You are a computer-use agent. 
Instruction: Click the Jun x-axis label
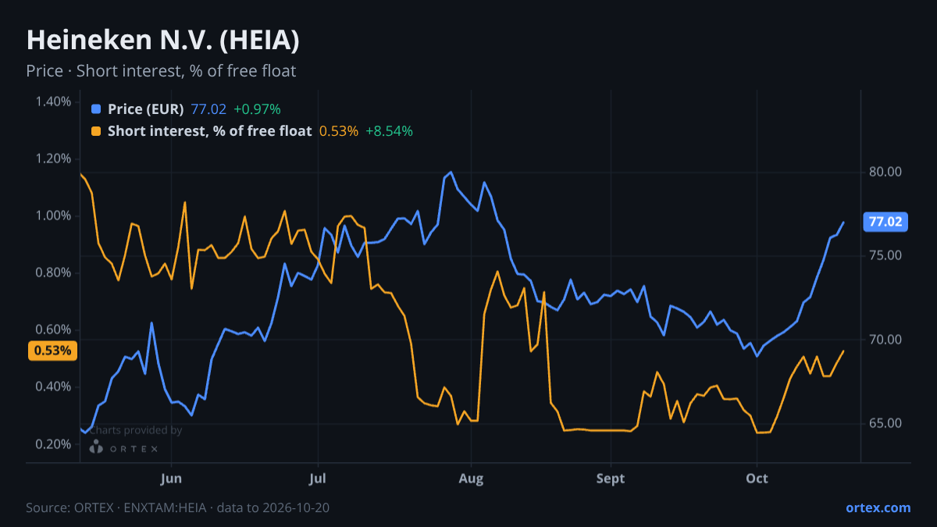click(171, 478)
